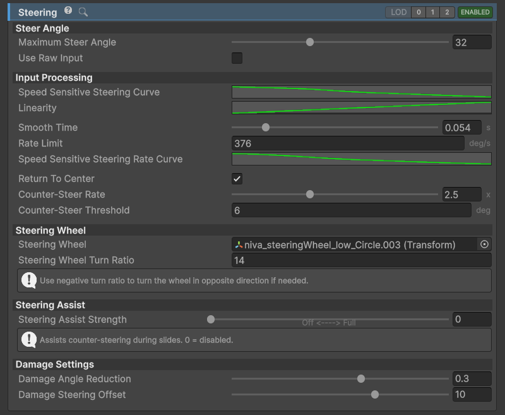This screenshot has width=505, height=415.
Task: Click the LOD label button
Action: point(398,12)
